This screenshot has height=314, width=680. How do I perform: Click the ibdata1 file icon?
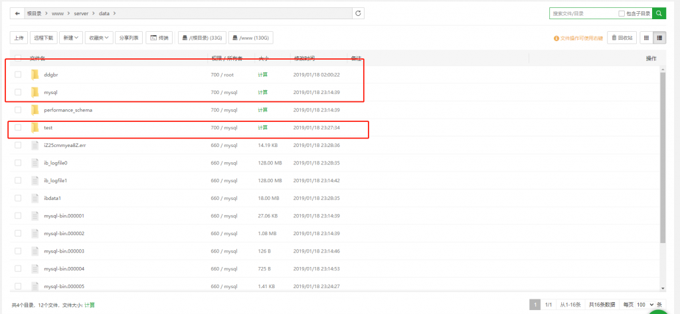35,198
